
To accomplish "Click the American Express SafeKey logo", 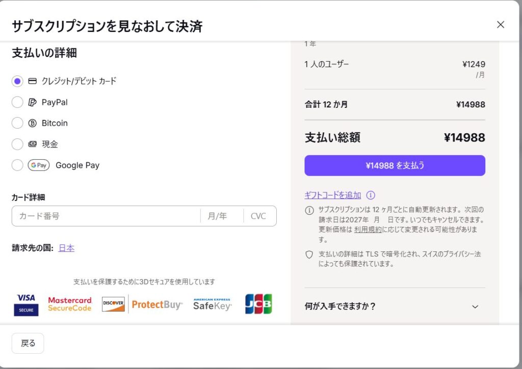I will point(212,304).
